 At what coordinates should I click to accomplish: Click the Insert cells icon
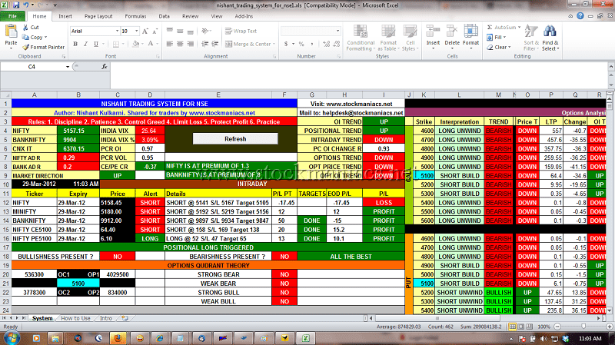point(433,32)
